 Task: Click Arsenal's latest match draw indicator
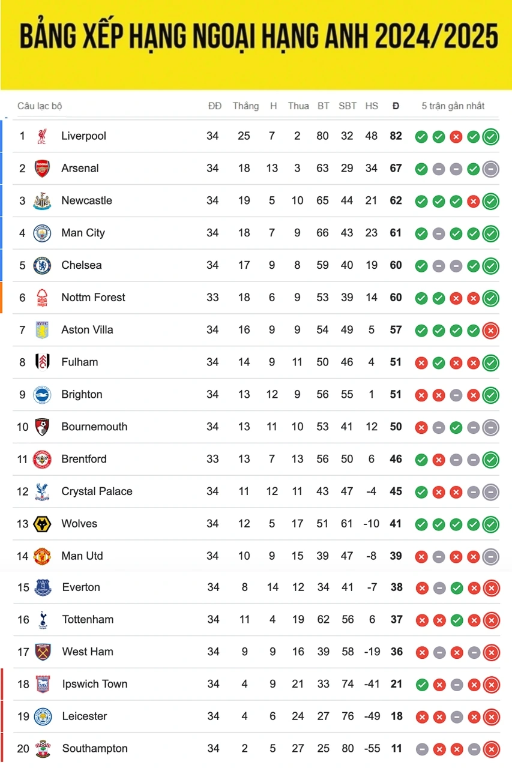491,169
